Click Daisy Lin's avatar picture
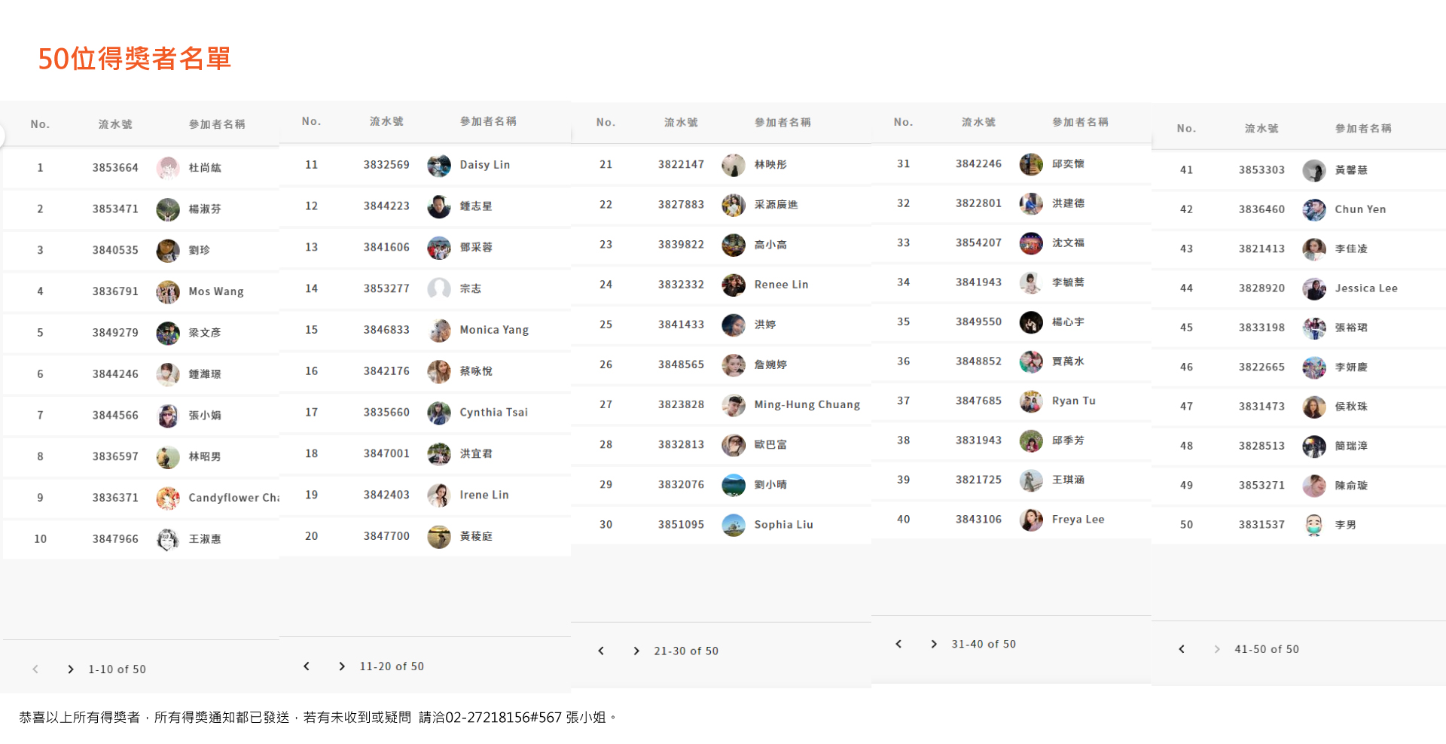 tap(438, 165)
